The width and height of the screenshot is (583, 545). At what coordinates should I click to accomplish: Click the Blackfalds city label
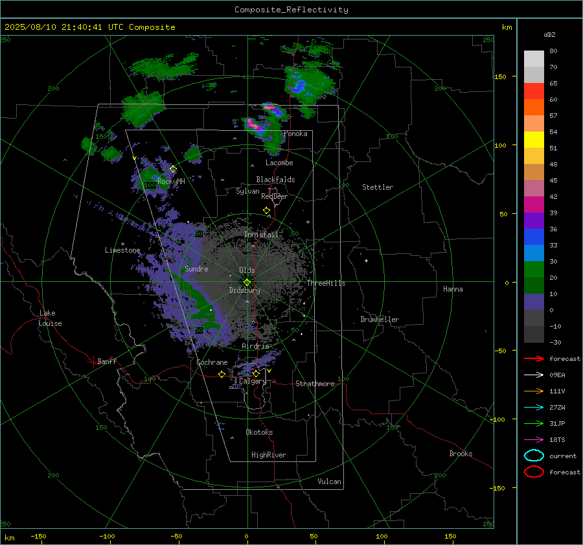pyautogui.click(x=275, y=180)
